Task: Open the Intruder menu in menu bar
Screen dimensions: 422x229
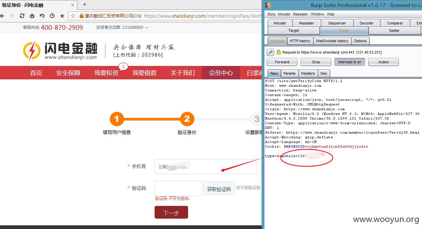Action: [x=284, y=14]
